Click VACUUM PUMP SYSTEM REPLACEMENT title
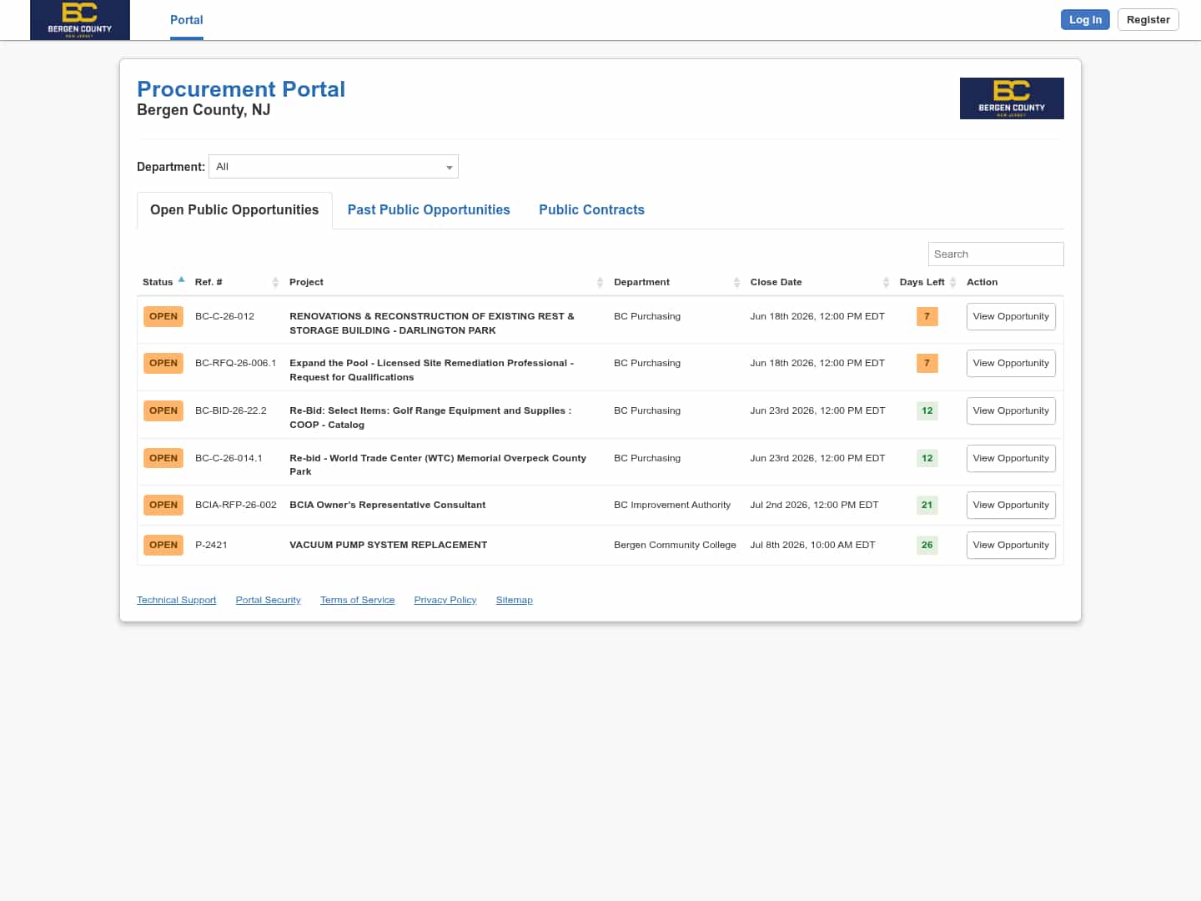Screen dimensions: 1201x901 coord(388,546)
